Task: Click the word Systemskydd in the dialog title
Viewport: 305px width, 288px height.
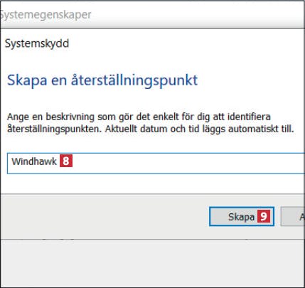Action: (x=37, y=43)
